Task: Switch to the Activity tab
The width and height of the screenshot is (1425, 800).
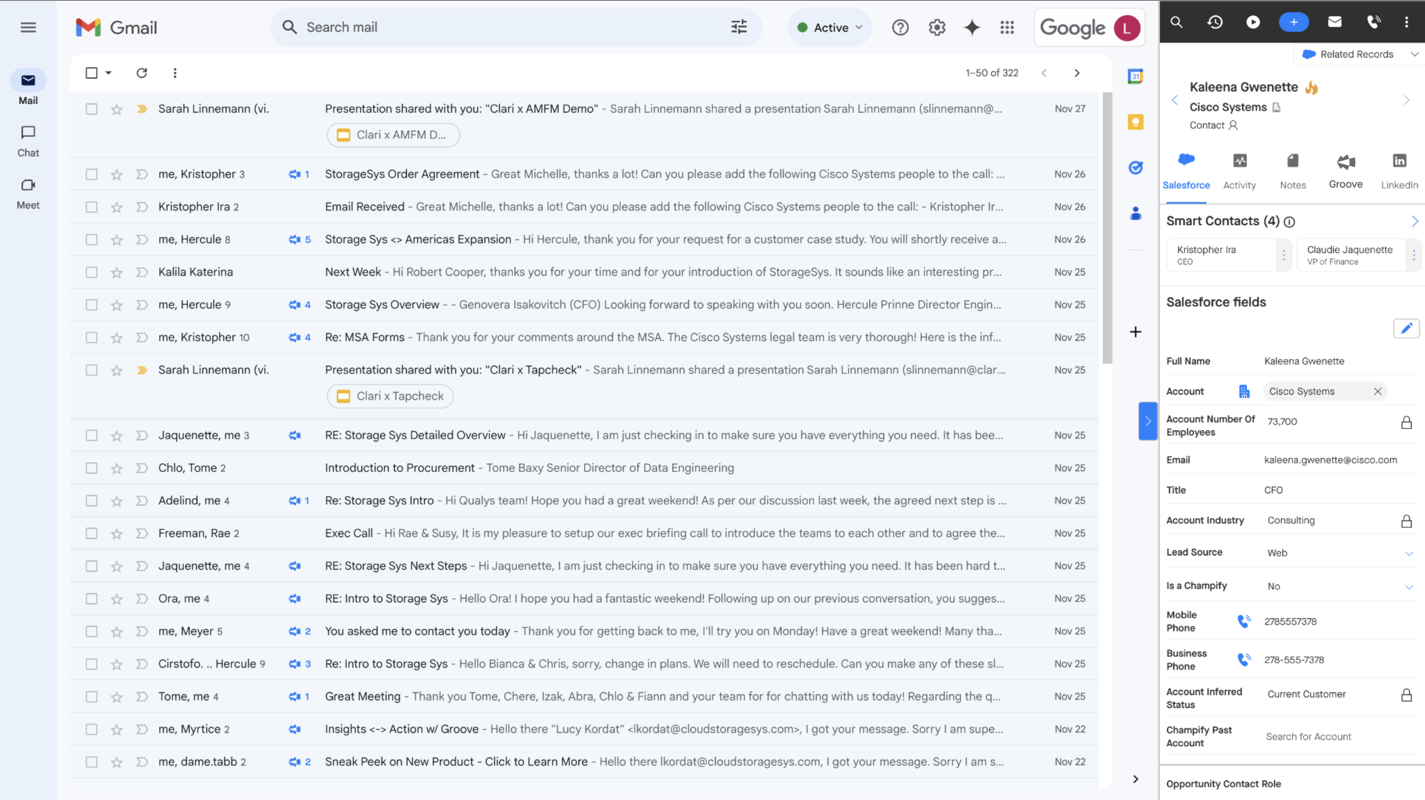Action: point(1239,171)
